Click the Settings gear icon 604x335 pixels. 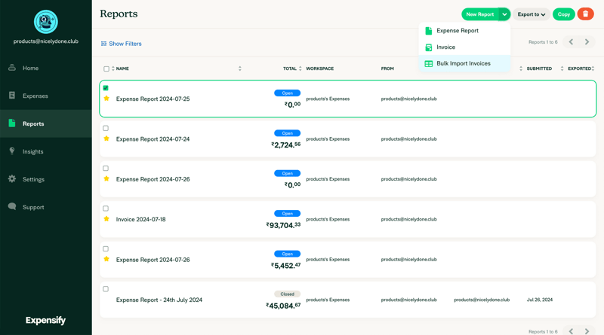coord(12,178)
